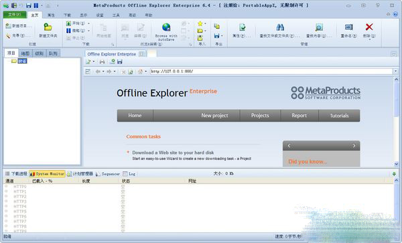Viewport: 402px width, 243px height.
Task: Close the Offline Explorer Enterprise browser tab
Action: [x=141, y=54]
